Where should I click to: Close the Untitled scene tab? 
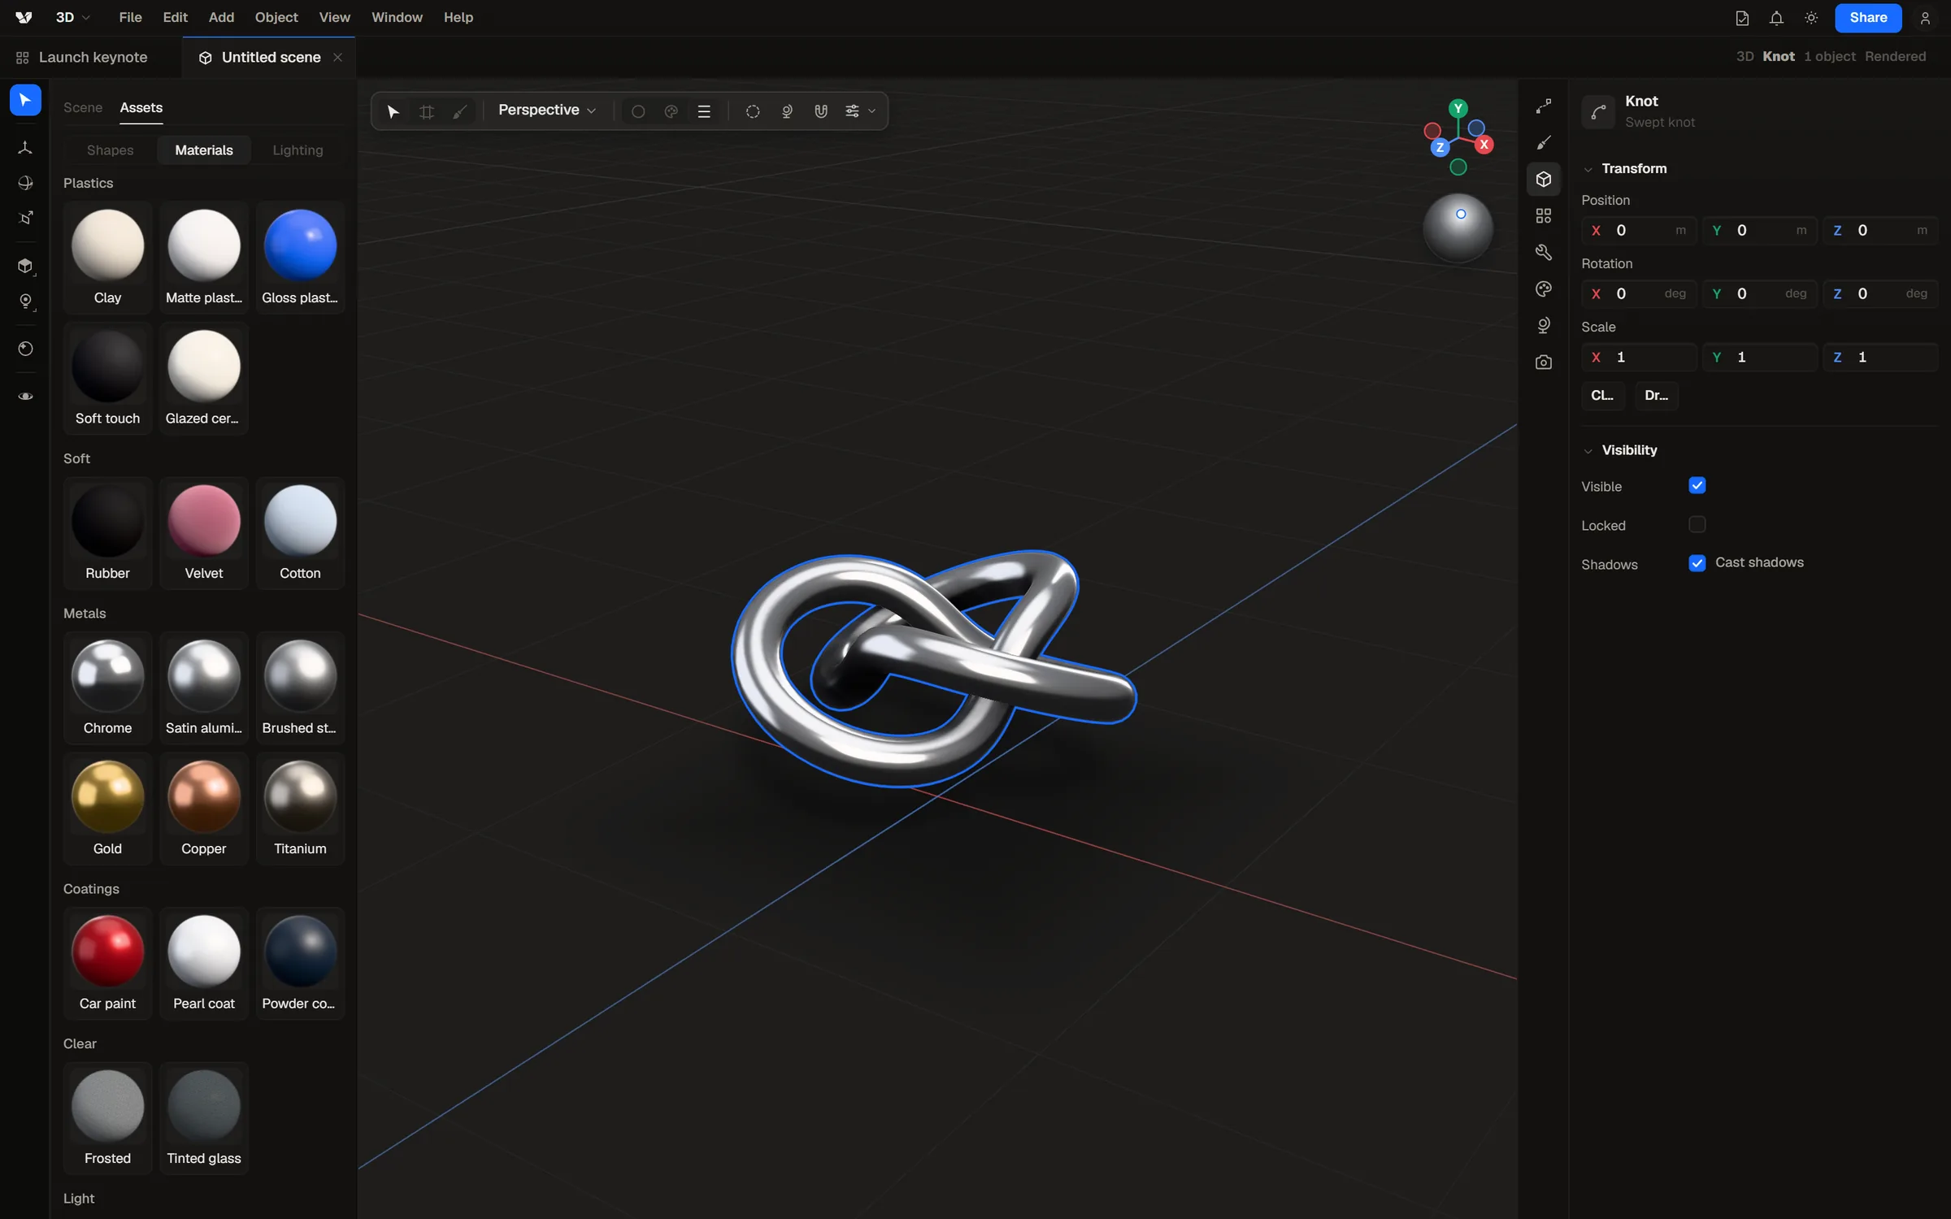tap(337, 58)
